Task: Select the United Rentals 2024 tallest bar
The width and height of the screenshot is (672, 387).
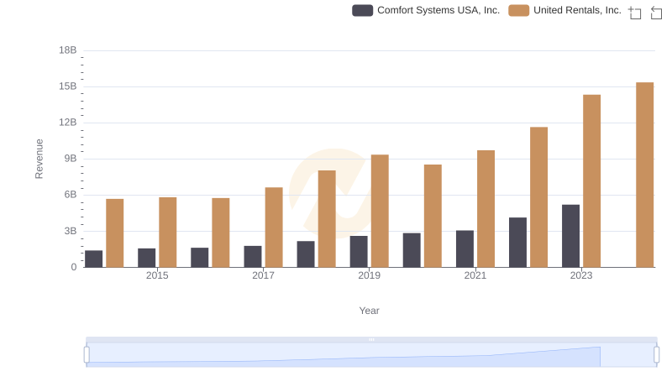Action: [644, 175]
